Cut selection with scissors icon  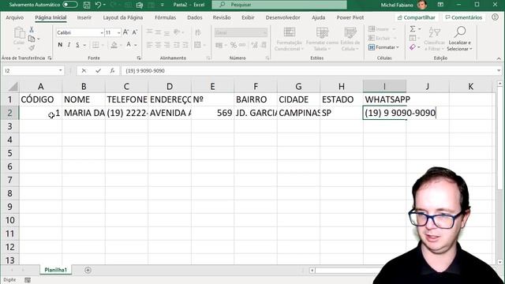[32, 30]
